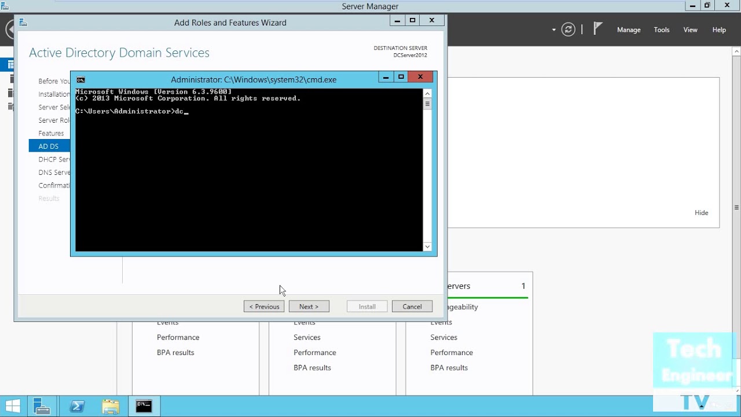
Task: Click Performance in the middle server tile
Action: [314, 352]
